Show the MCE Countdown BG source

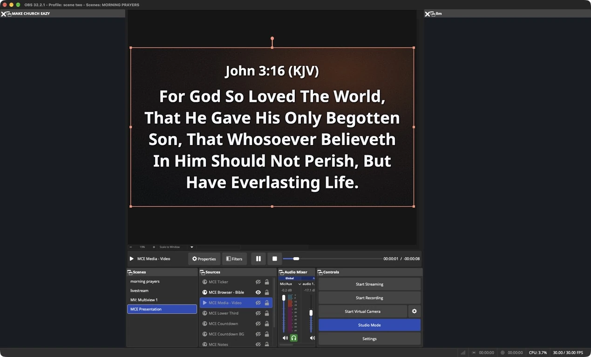click(258, 334)
